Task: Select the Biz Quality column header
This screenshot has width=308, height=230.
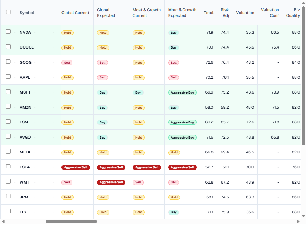Action: coord(293,13)
